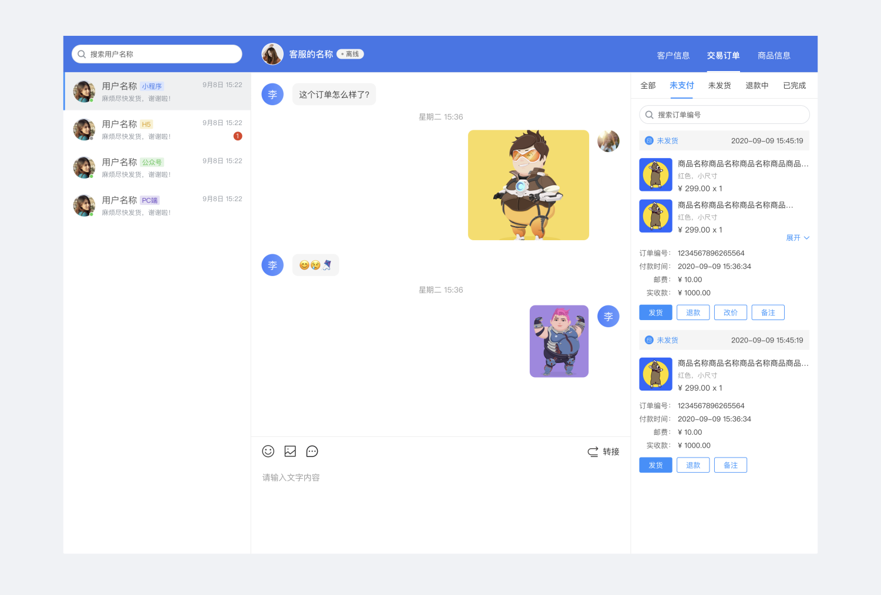
Task: Click search icon in order number box
Action: click(x=649, y=115)
